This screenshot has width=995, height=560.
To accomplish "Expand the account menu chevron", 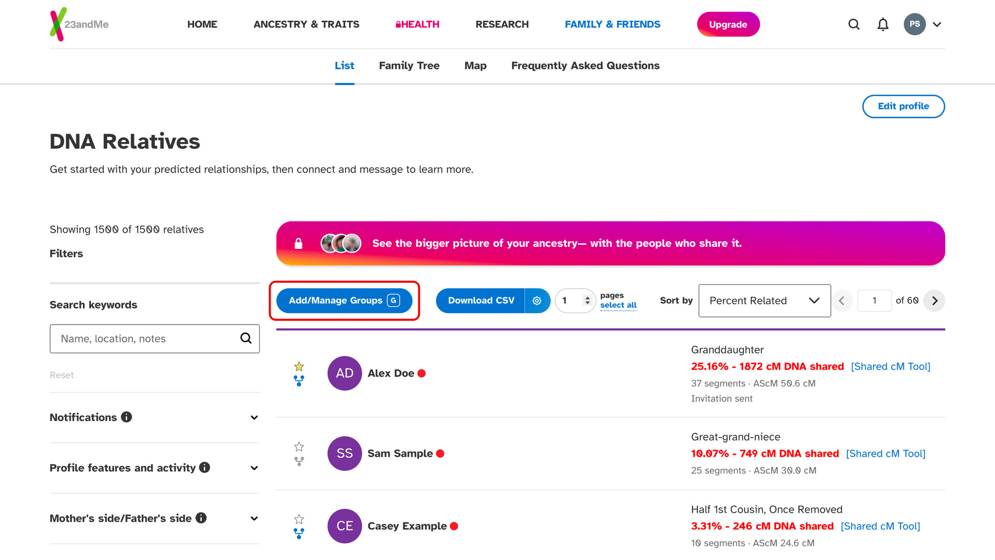I will pos(937,24).
